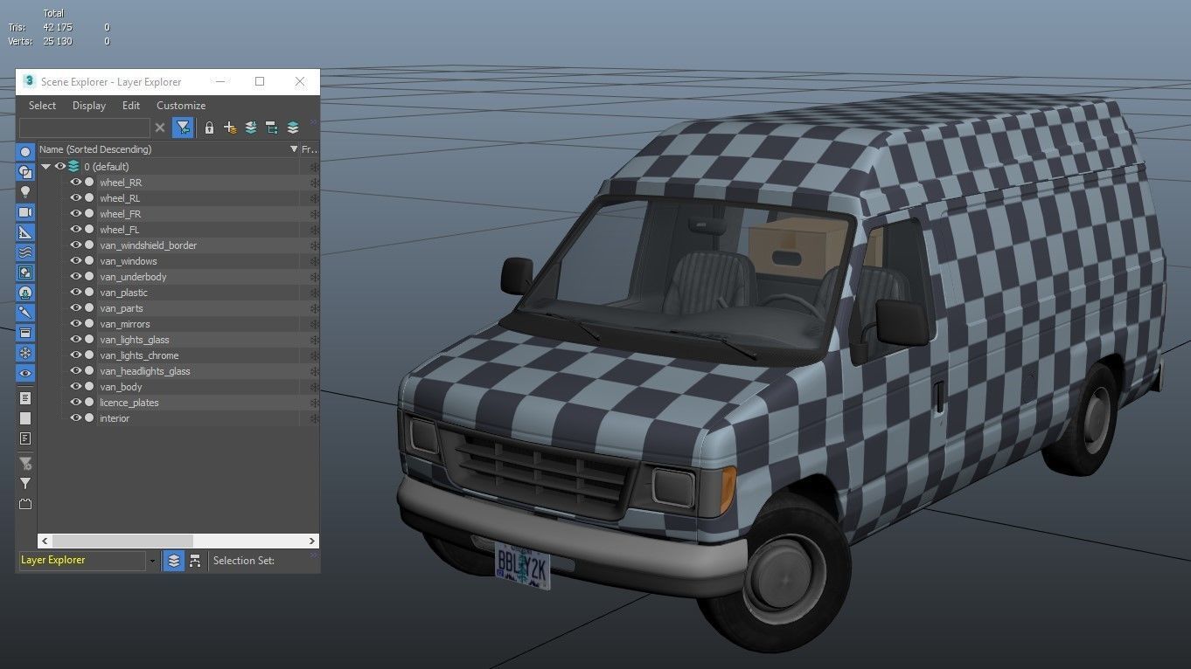Click the Create New Layer plus icon
This screenshot has width=1191, height=669.
pos(230,128)
